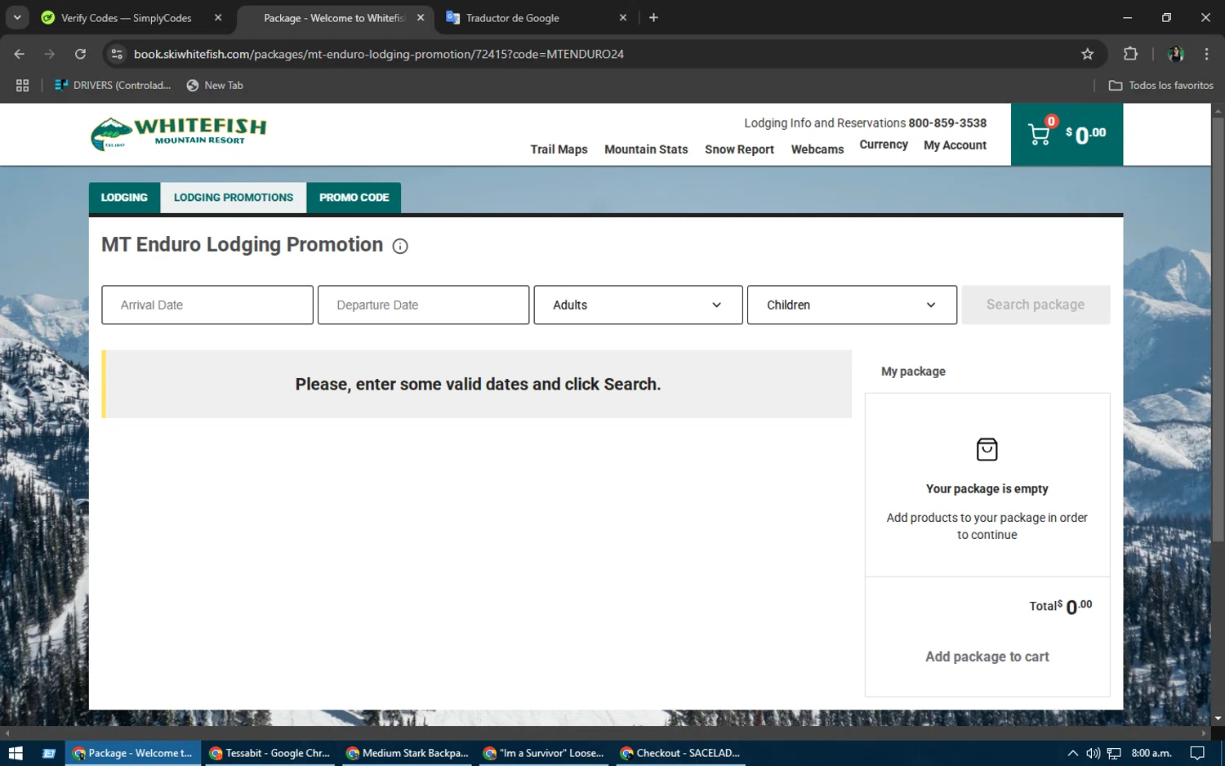Click the taskbar clock showing 8:00 a.m.

[x=1151, y=753]
